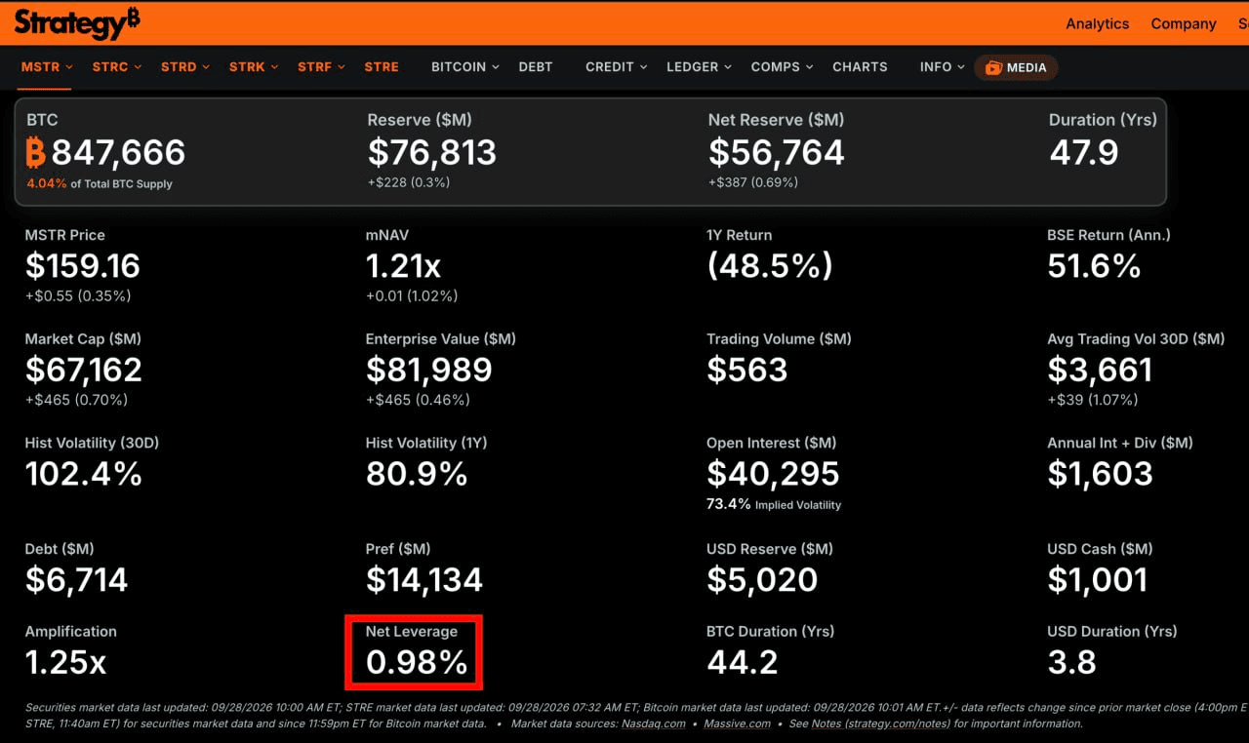Expand the LEDGER navigation dropdown
This screenshot has height=743, width=1249.
tap(700, 67)
